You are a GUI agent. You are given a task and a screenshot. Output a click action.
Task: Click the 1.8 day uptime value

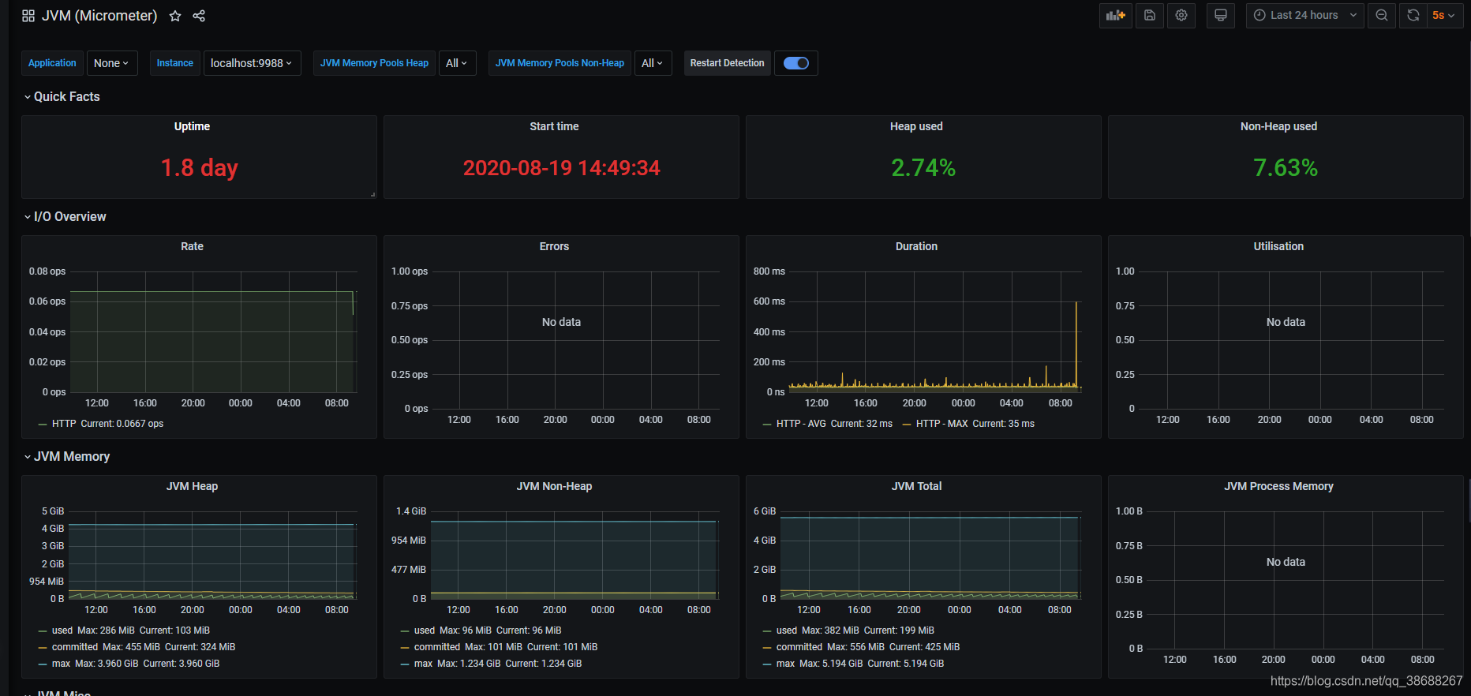199,167
